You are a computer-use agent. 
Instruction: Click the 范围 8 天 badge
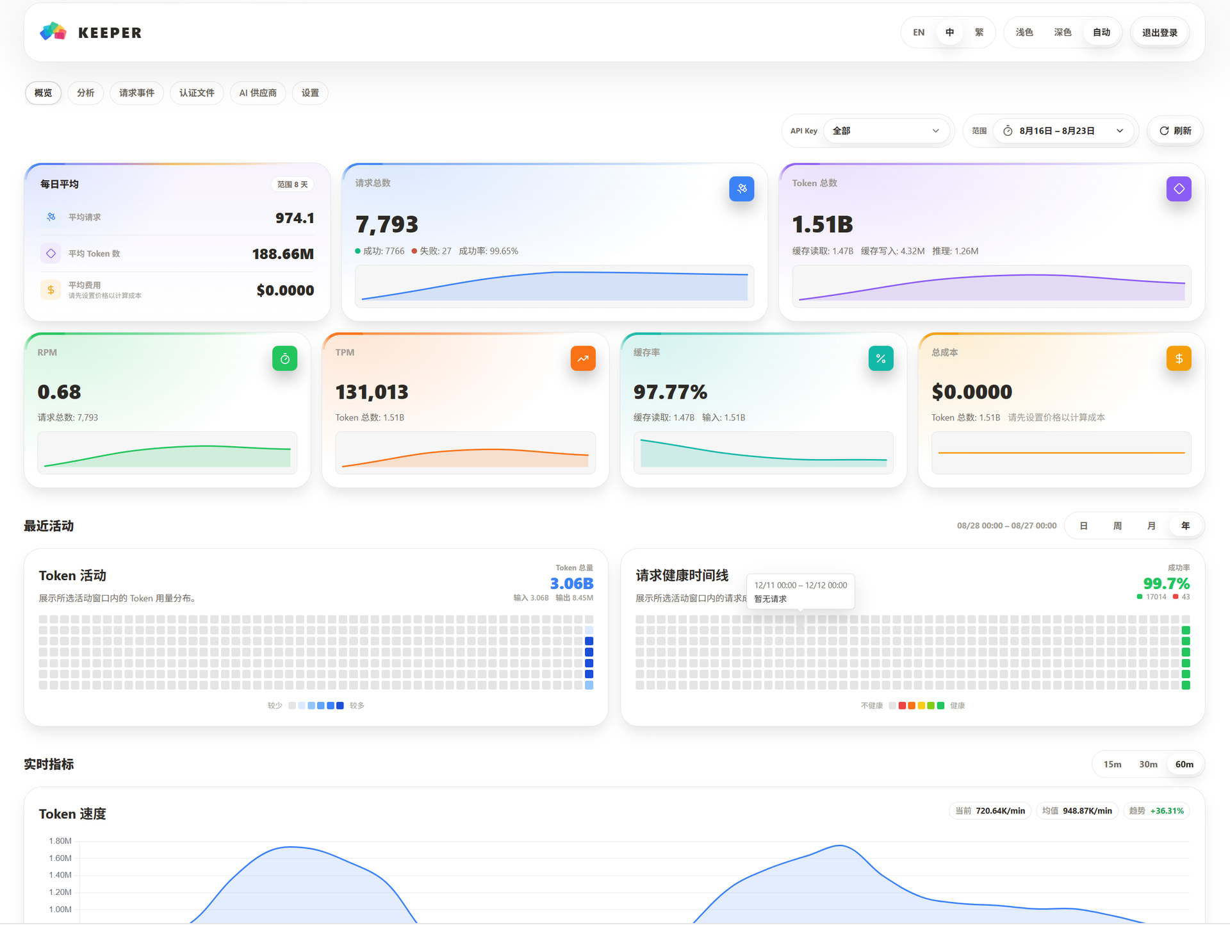pos(292,184)
